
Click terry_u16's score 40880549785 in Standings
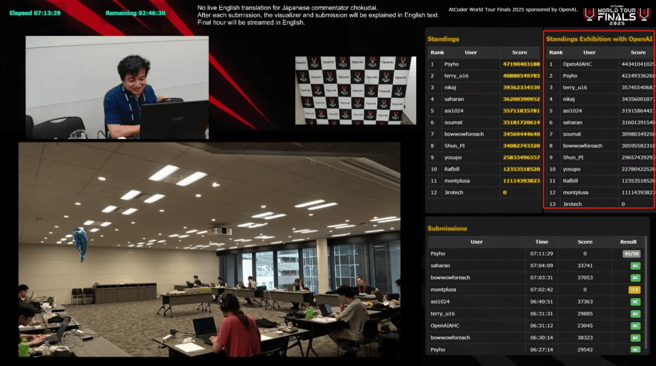pyautogui.click(x=521, y=76)
